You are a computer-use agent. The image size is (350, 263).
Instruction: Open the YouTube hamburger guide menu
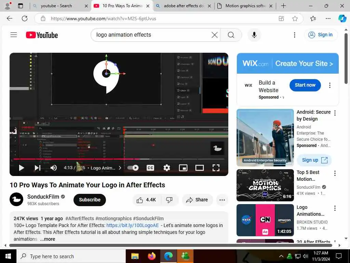14,35
